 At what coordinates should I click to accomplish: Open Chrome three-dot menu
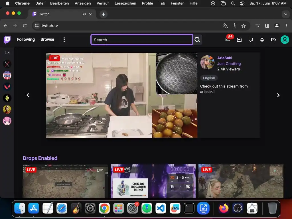286,26
